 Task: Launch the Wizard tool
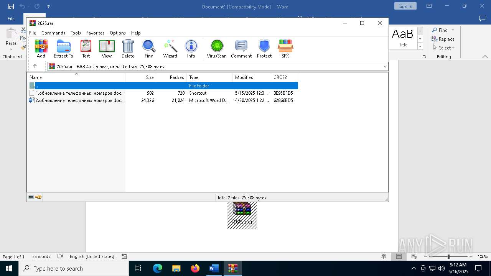point(170,49)
